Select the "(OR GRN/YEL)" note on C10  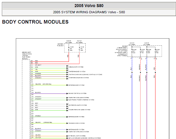pos(47,84)
